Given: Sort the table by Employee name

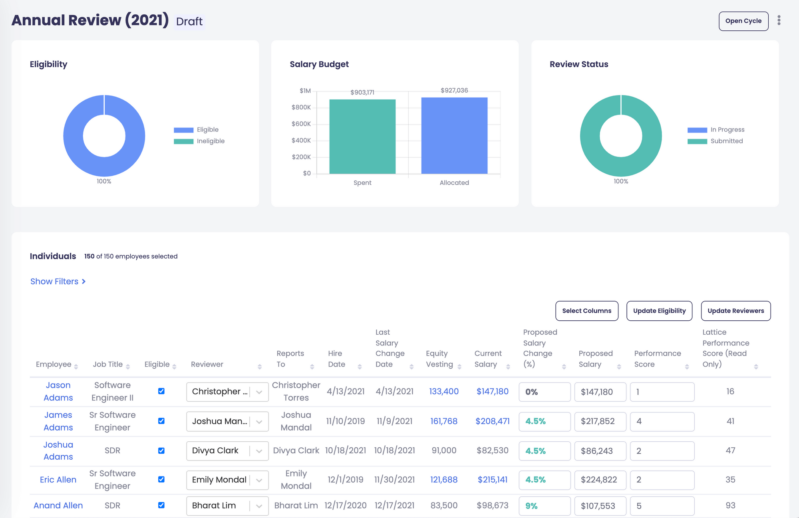Looking at the screenshot, I should point(77,365).
